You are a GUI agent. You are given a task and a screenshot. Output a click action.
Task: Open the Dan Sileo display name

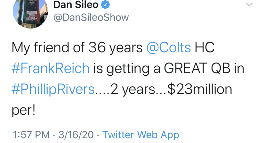click(x=76, y=4)
